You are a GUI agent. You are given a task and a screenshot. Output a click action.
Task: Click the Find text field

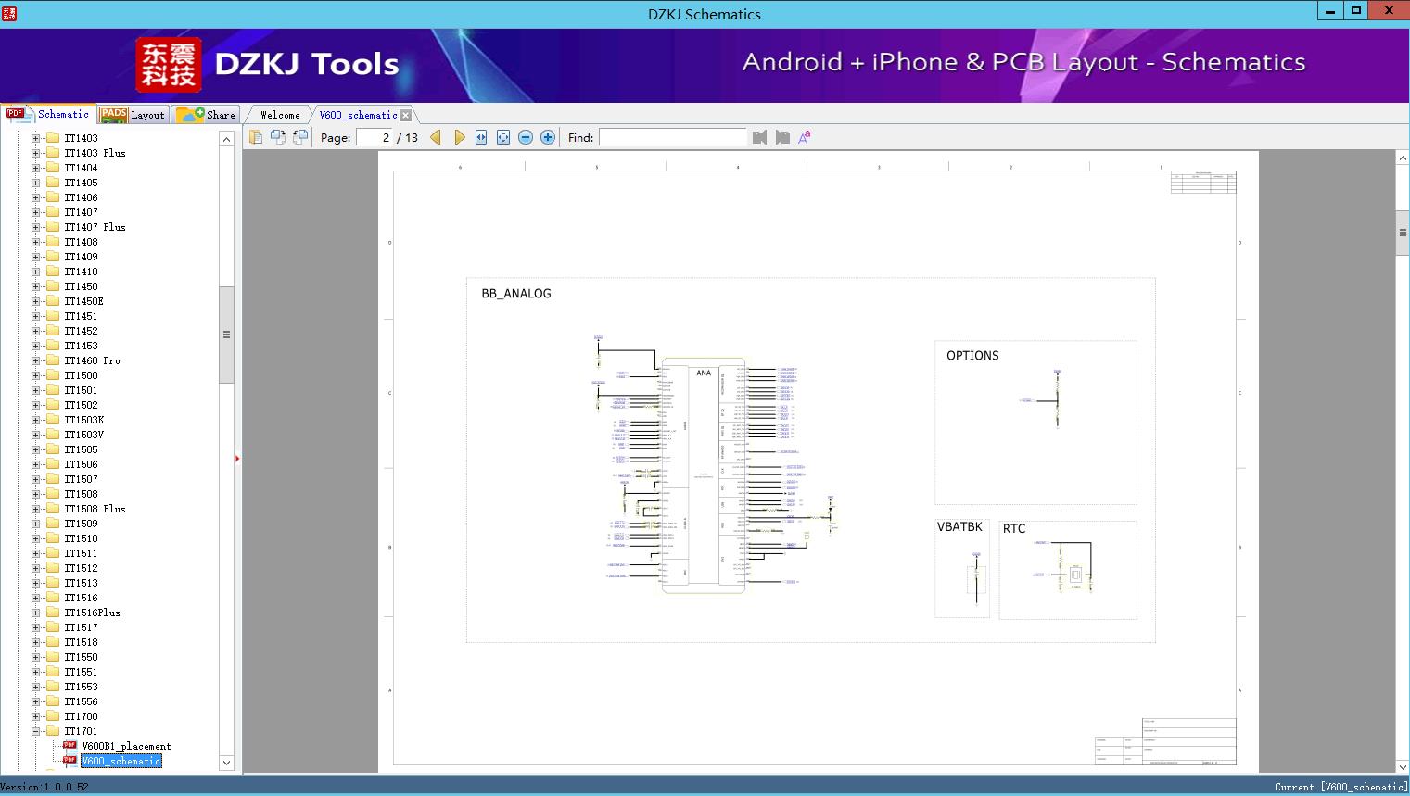pos(672,137)
